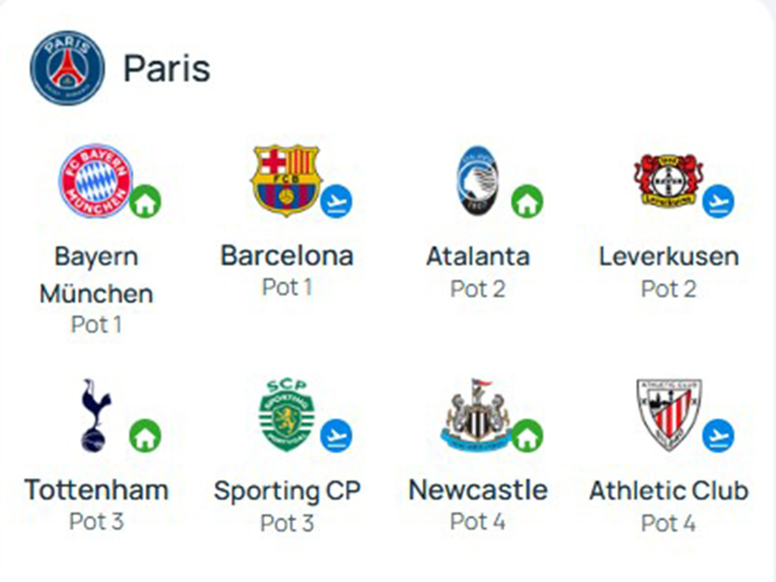Open the Atalanta club badge
776x582 pixels.
tap(477, 180)
